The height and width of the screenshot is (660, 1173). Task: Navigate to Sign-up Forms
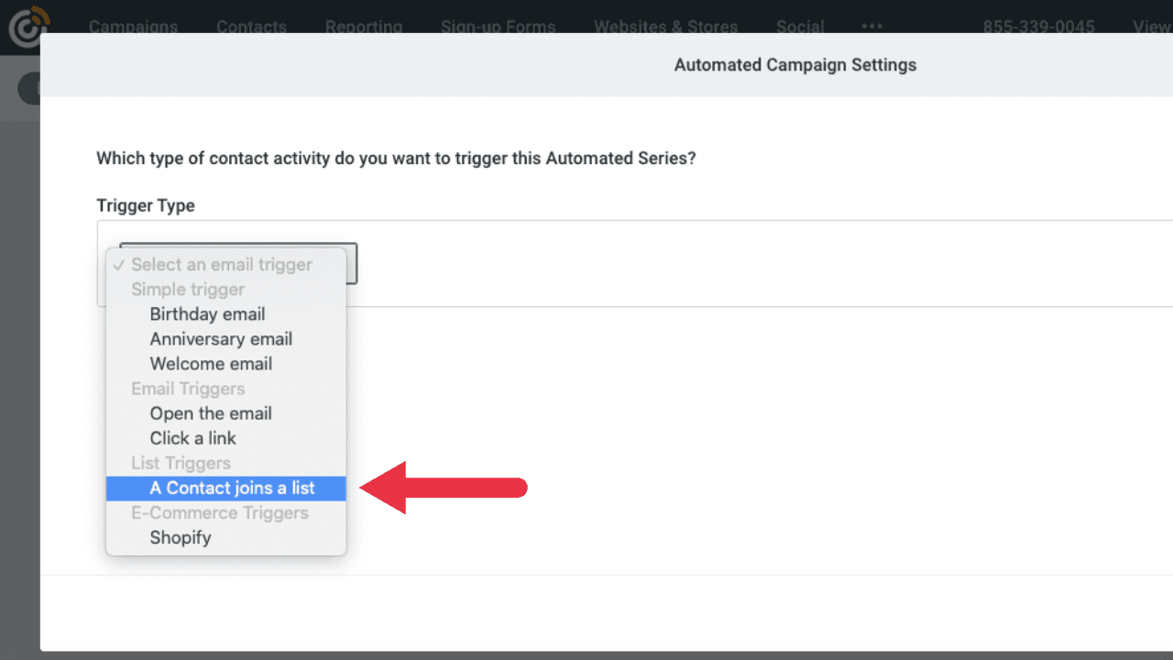498,27
